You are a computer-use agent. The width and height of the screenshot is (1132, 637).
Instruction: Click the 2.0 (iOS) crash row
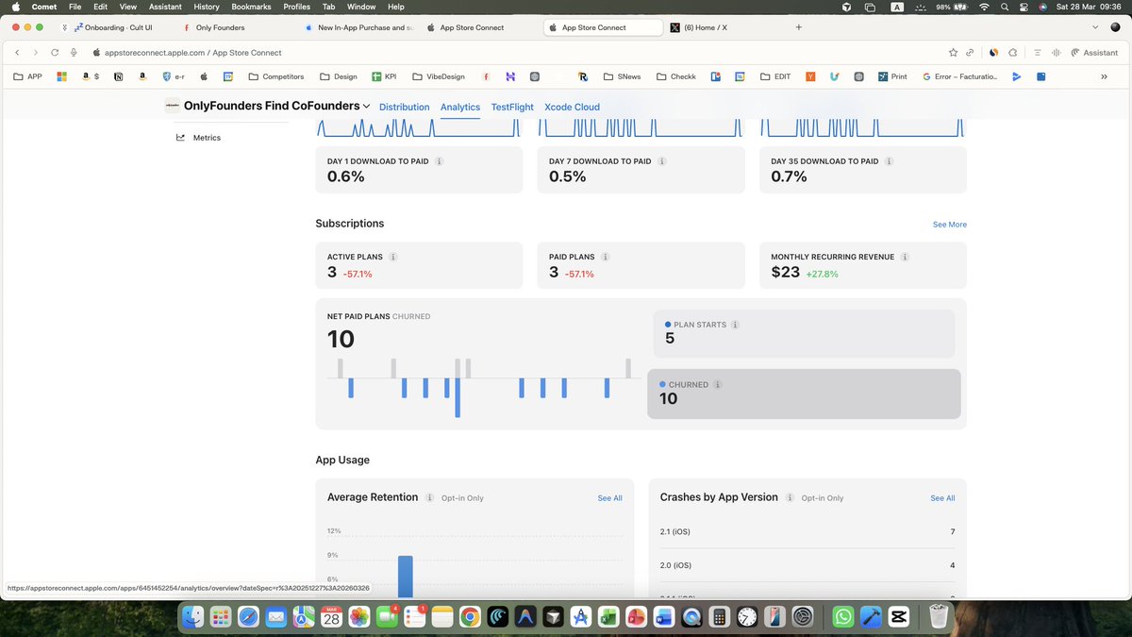click(807, 565)
